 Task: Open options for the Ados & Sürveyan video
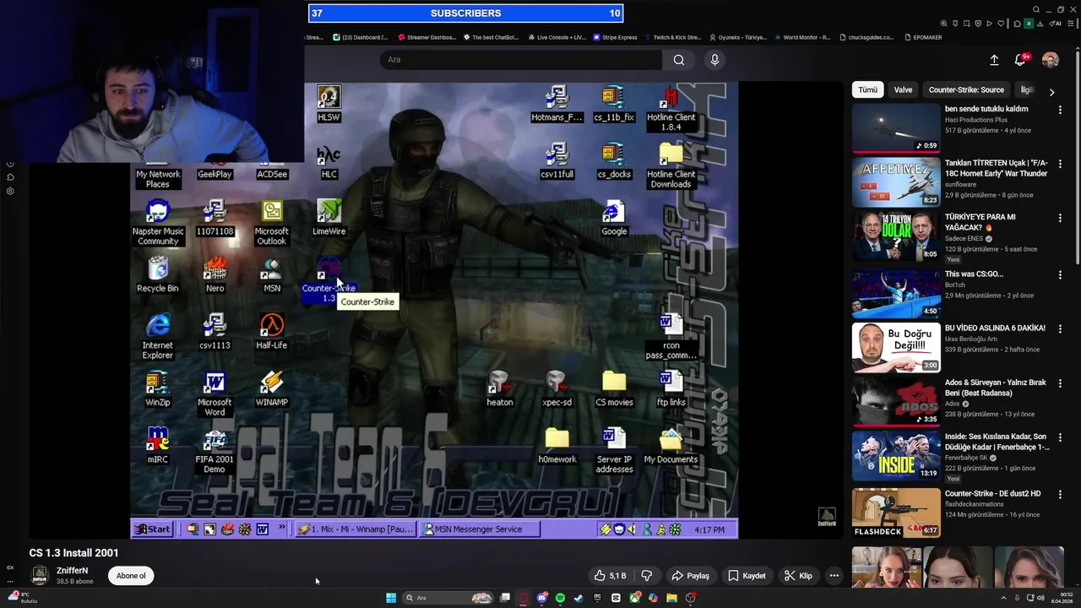point(1060,383)
